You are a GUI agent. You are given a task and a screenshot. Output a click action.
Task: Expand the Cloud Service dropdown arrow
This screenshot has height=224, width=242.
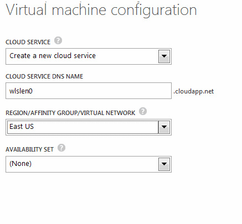(164, 56)
